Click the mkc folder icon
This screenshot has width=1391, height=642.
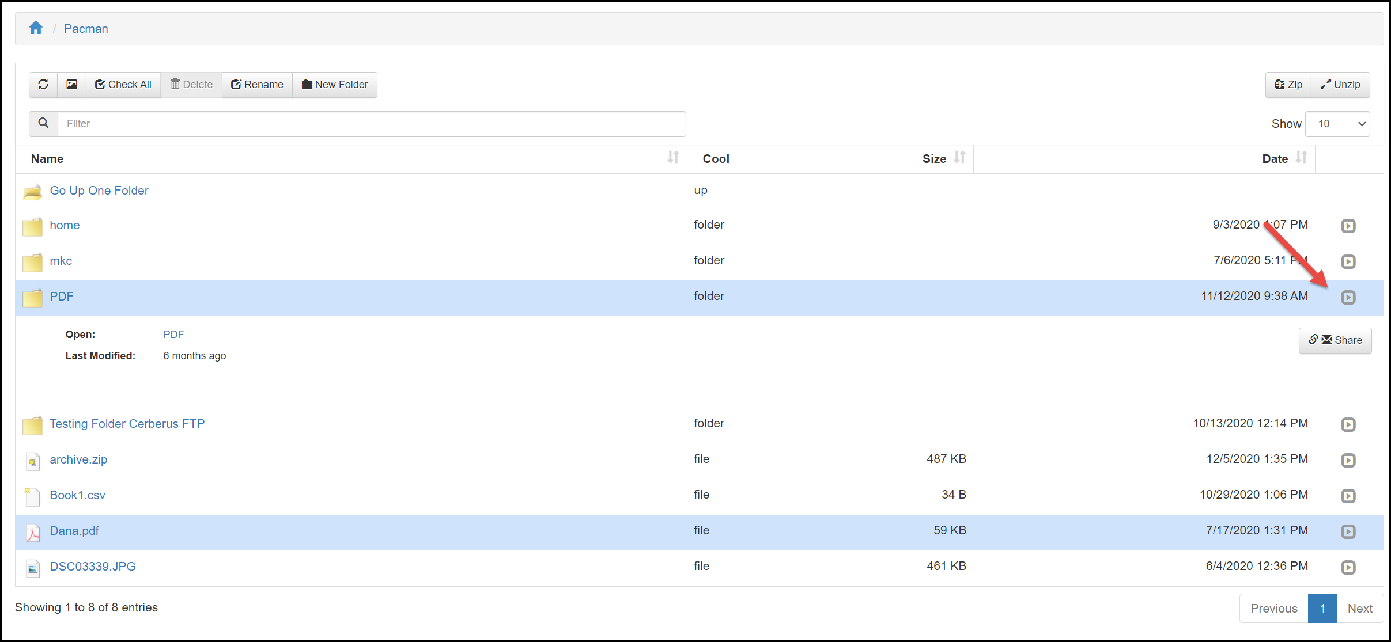click(33, 262)
